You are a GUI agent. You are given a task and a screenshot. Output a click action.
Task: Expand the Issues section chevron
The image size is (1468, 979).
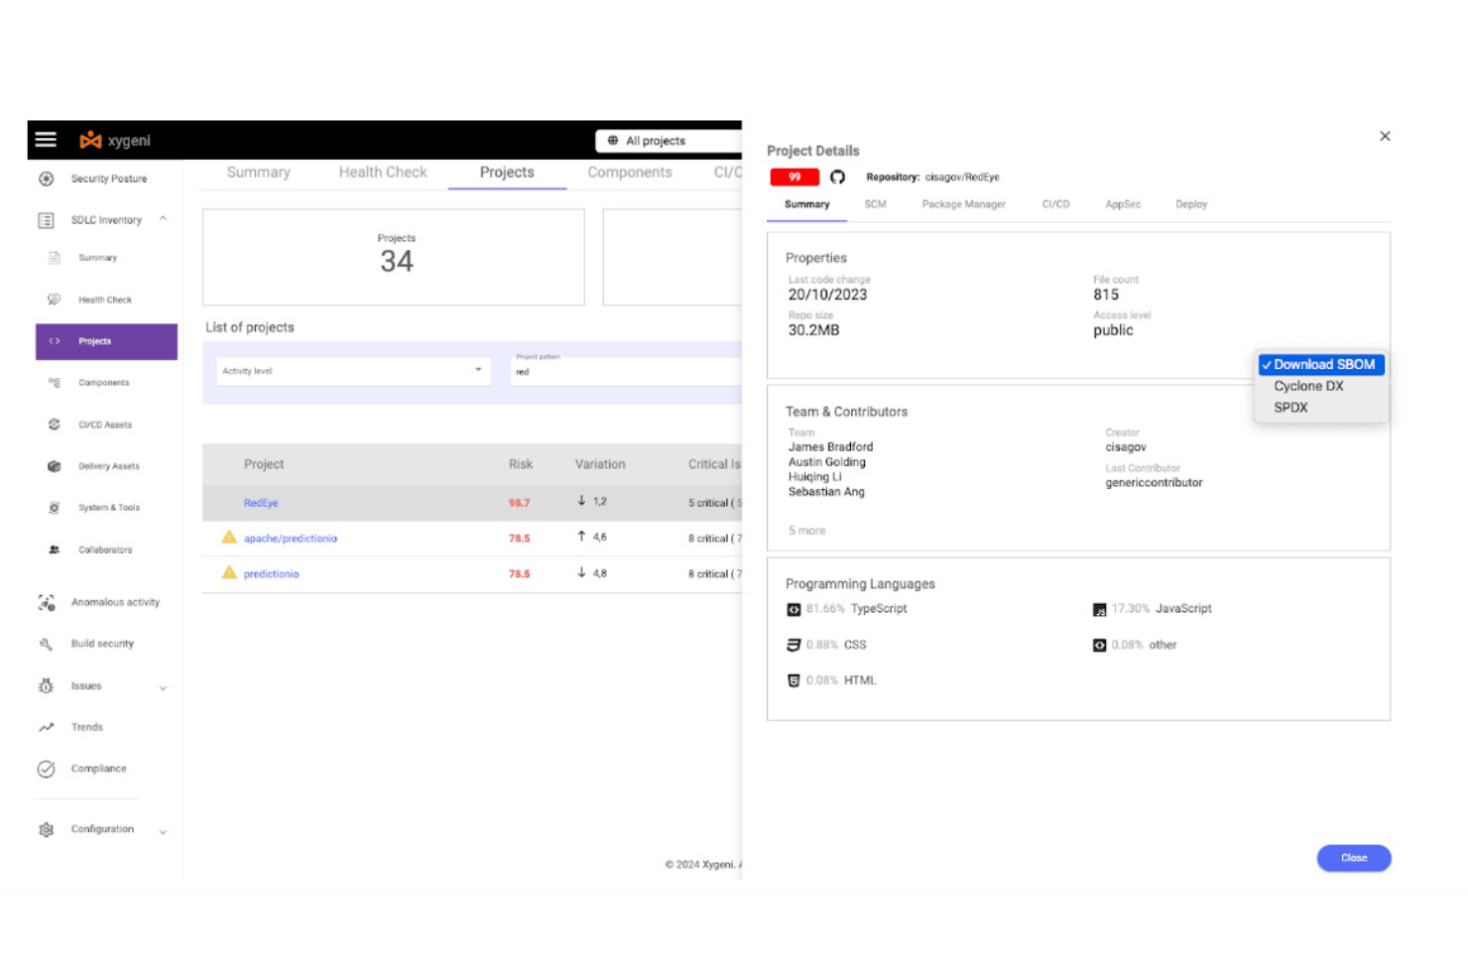tap(163, 687)
